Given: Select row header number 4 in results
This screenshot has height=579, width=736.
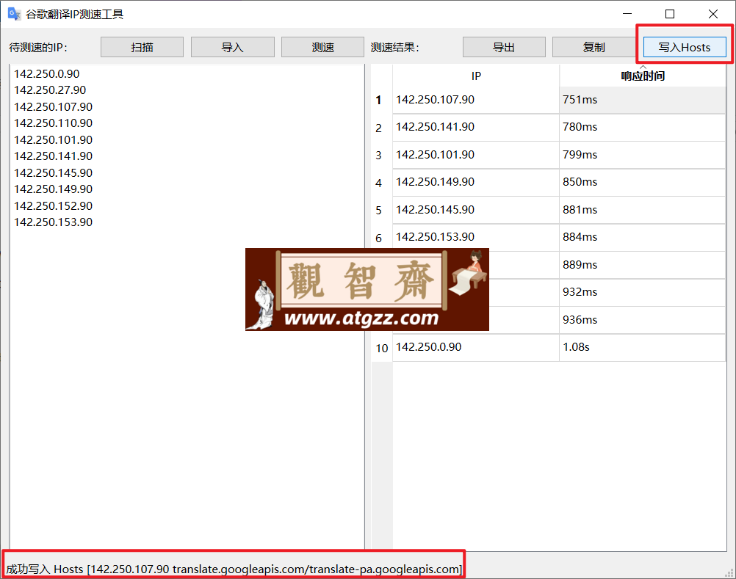Looking at the screenshot, I should (382, 183).
